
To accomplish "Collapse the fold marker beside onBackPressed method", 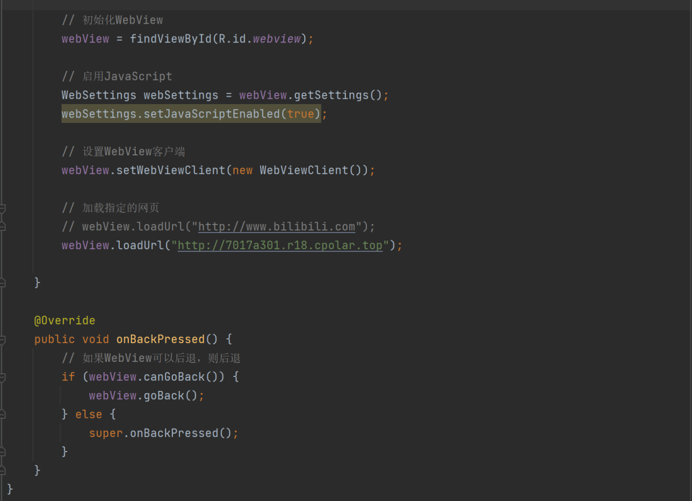I will tap(3, 340).
